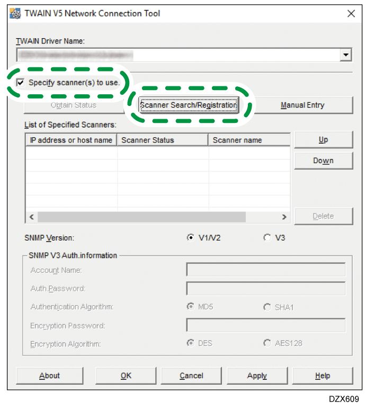Click the horizontal scrollbar thumb in scanner list
This screenshot has width=366, height=409.
coord(141,217)
